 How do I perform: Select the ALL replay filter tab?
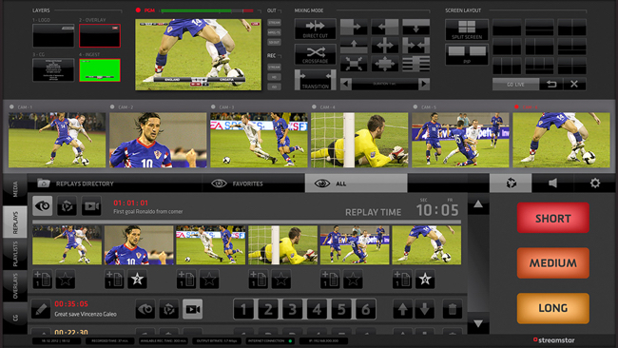click(356, 184)
